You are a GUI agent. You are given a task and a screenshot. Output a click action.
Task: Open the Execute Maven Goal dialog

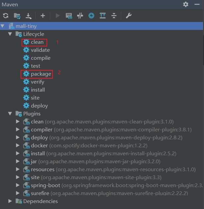[x=69, y=16]
